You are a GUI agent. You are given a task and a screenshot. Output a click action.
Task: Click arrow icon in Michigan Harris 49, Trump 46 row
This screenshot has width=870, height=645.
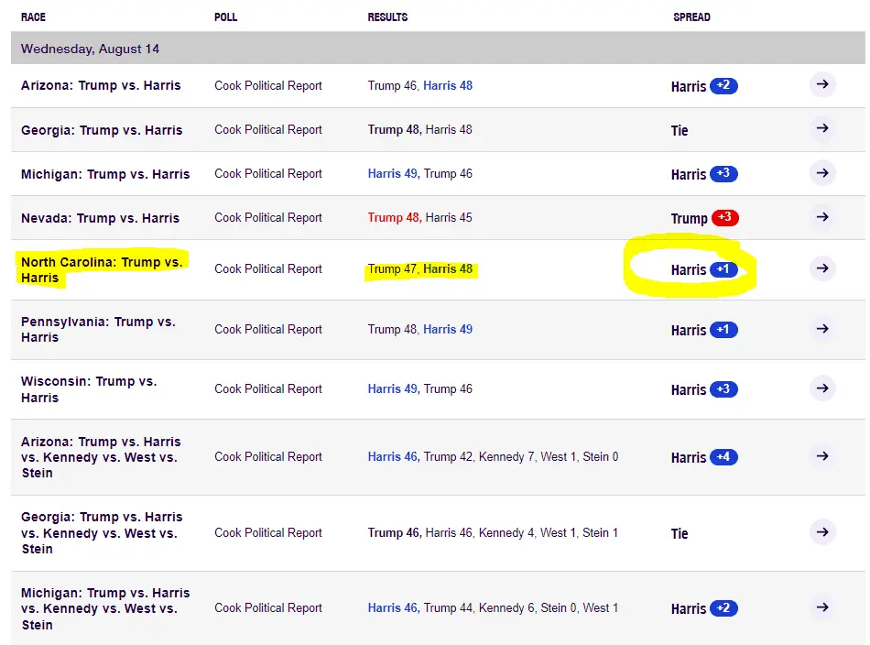click(x=822, y=172)
